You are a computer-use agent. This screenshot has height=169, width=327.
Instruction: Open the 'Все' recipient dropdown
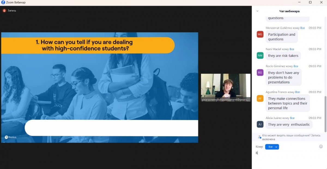point(272,147)
